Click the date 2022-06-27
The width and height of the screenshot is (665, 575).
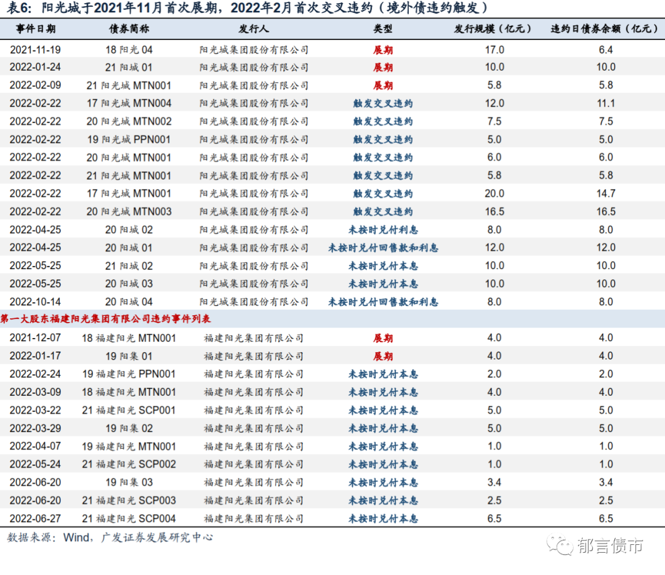tap(35, 518)
